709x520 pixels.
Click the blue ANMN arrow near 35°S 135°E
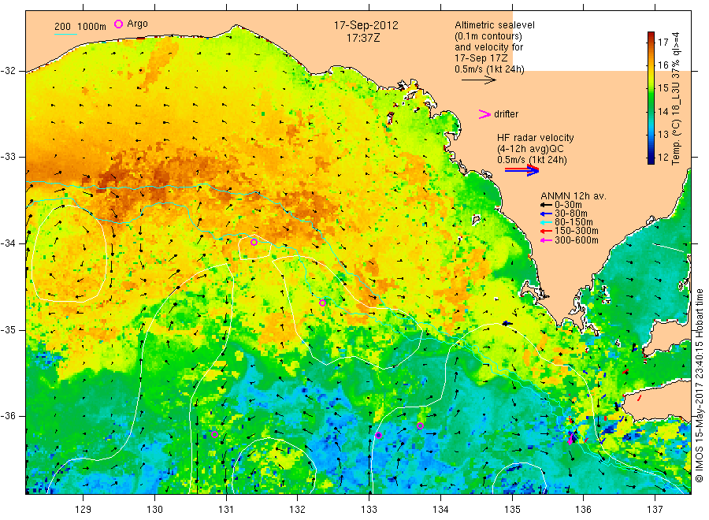[507, 324]
